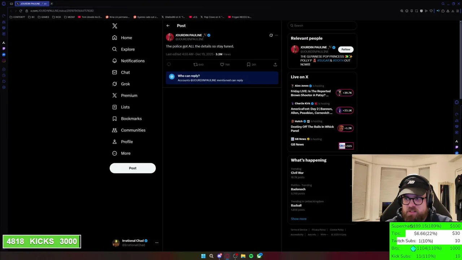The width and height of the screenshot is (462, 260).
Task: Open the browser downloads icon
Action: (453, 11)
